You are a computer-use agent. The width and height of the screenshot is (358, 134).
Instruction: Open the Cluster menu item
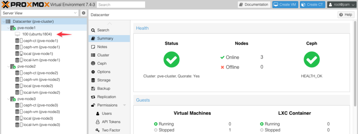[109, 55]
